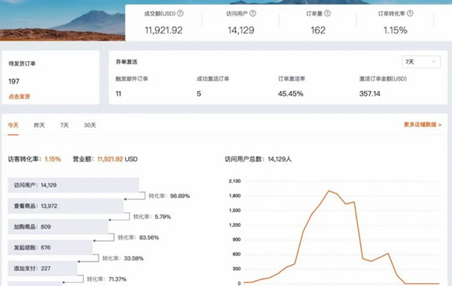Select 成交额 value 11,921.92
The height and width of the screenshot is (286, 452).
(163, 30)
